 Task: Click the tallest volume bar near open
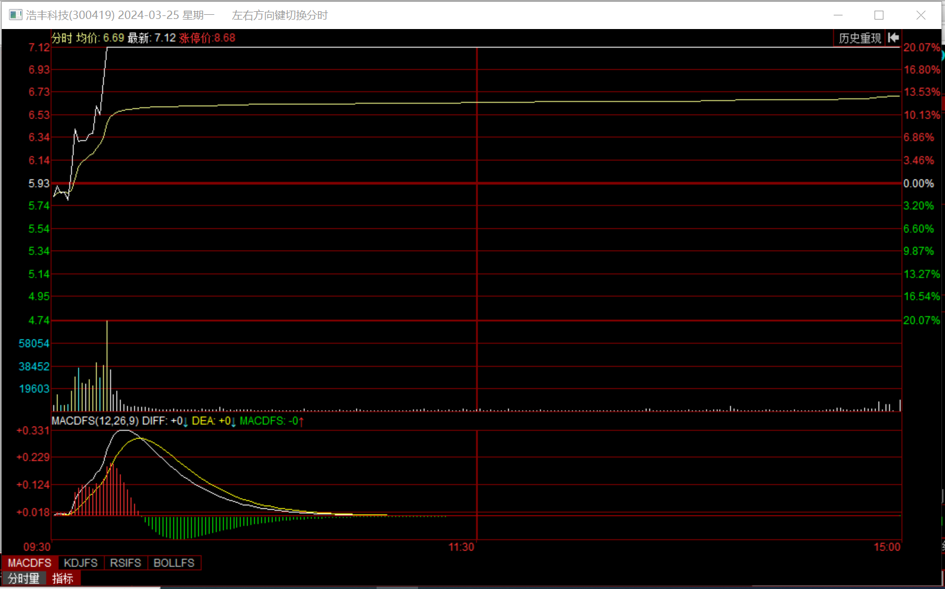tap(107, 364)
